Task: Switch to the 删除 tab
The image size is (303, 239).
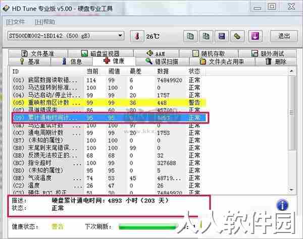Action: point(276,62)
